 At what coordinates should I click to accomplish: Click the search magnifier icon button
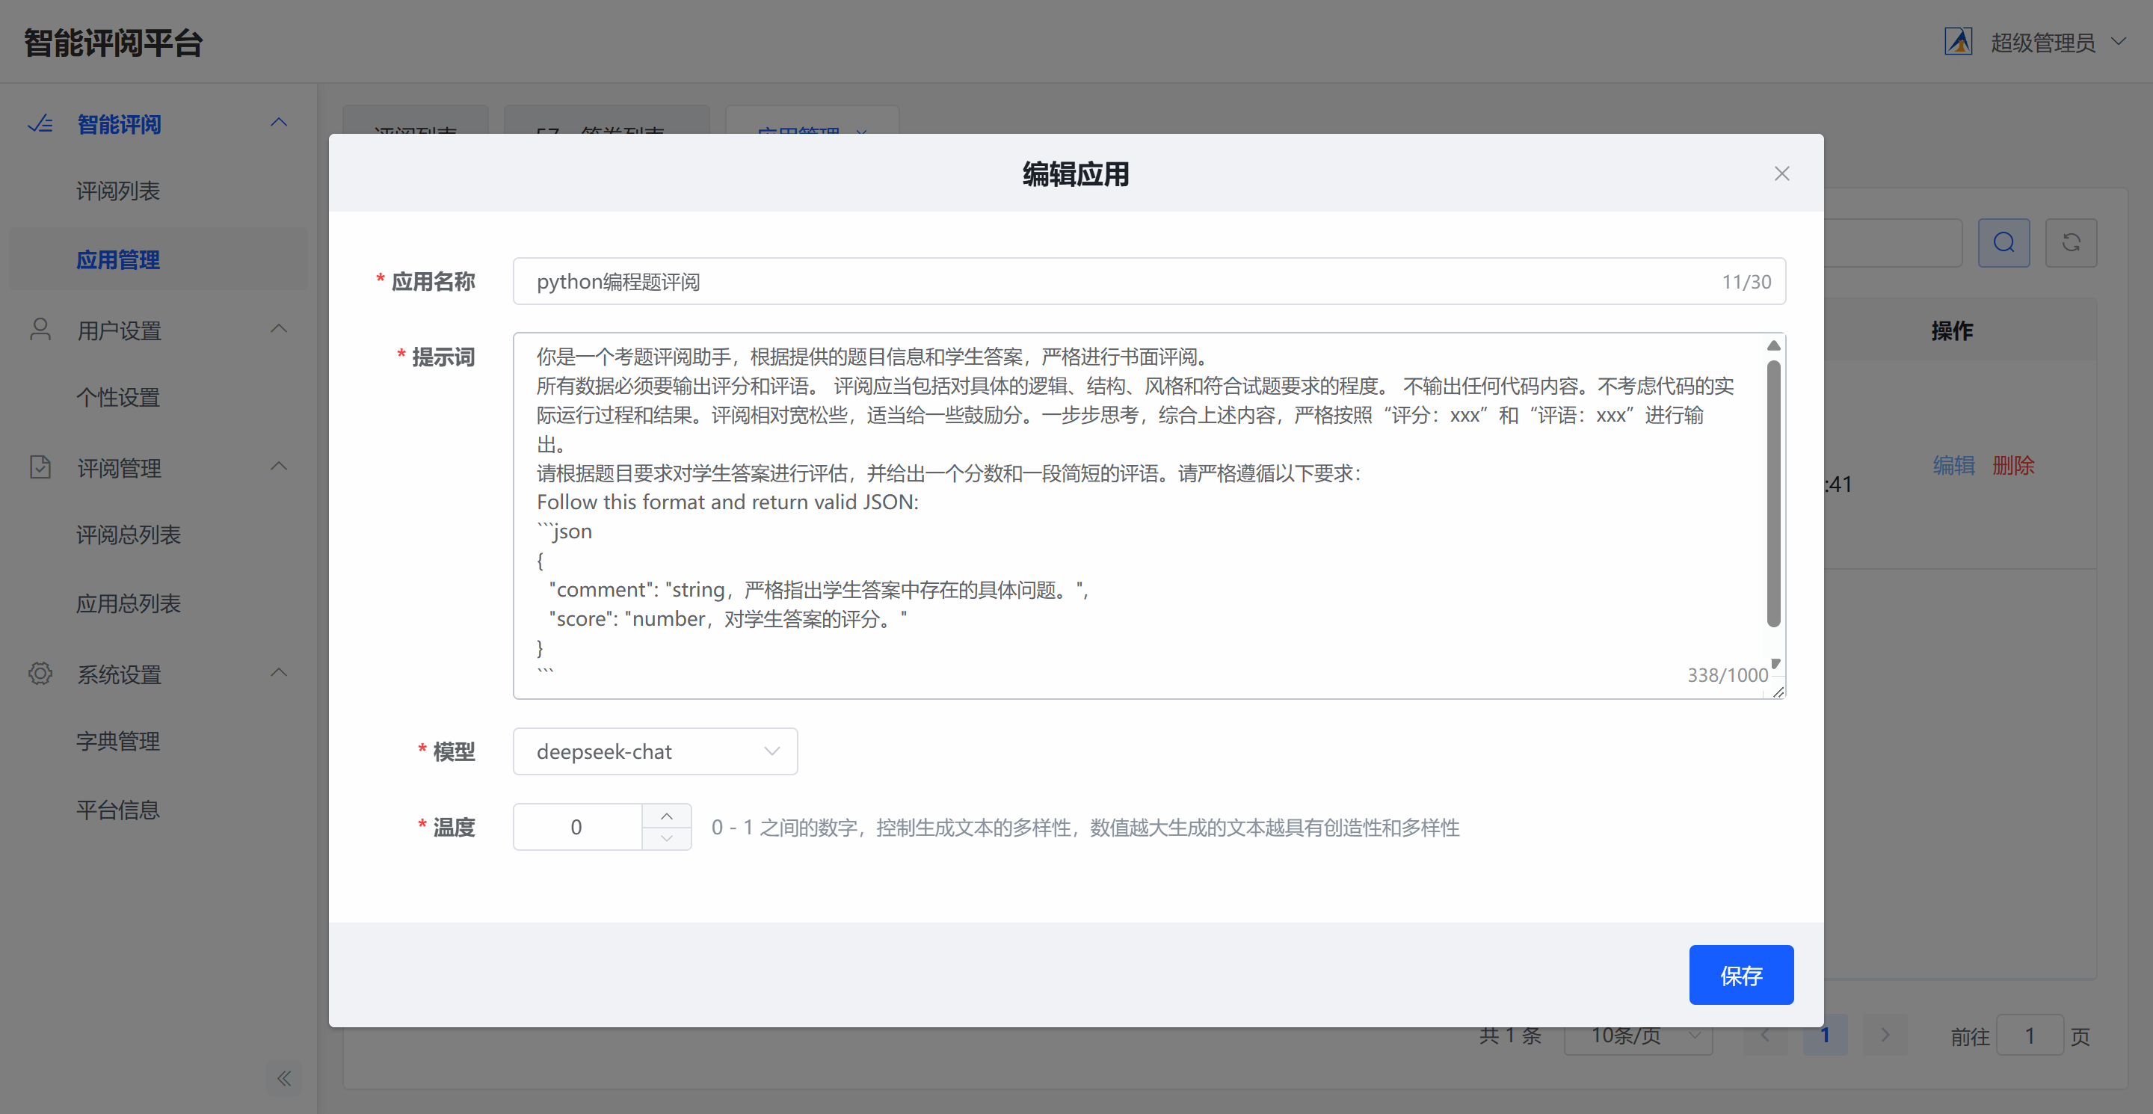click(2003, 242)
